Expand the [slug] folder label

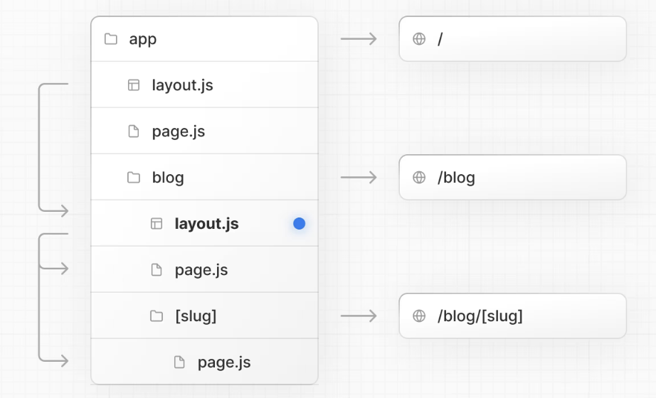tap(196, 316)
